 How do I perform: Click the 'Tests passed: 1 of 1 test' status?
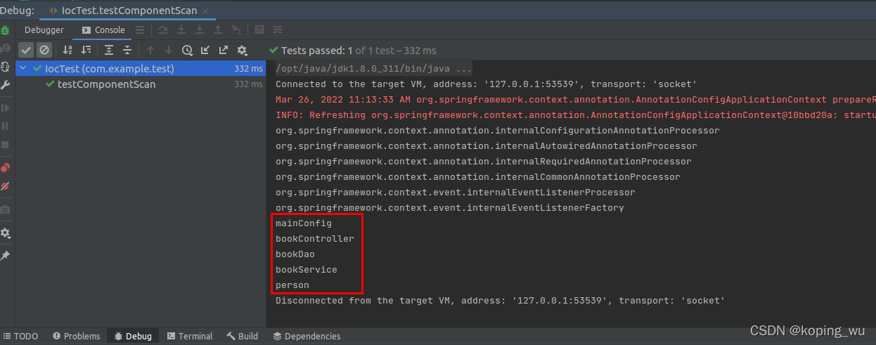tap(353, 51)
